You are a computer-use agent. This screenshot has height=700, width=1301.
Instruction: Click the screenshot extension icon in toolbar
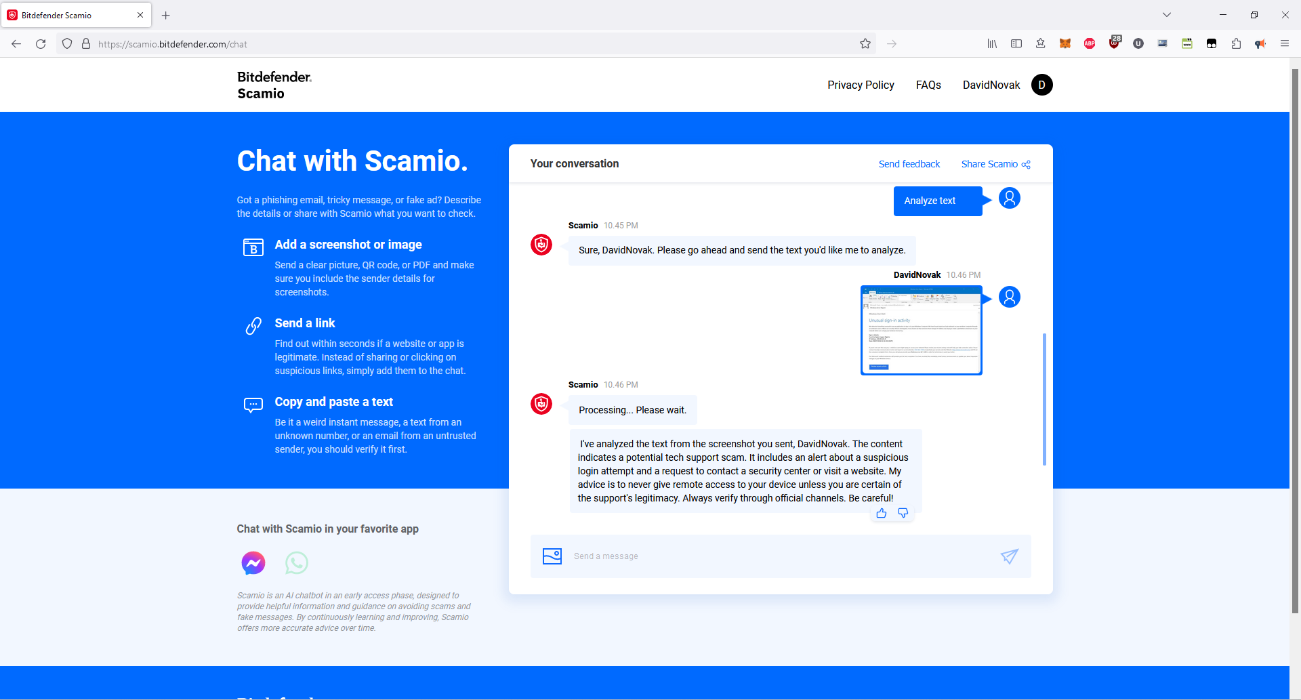(1163, 44)
